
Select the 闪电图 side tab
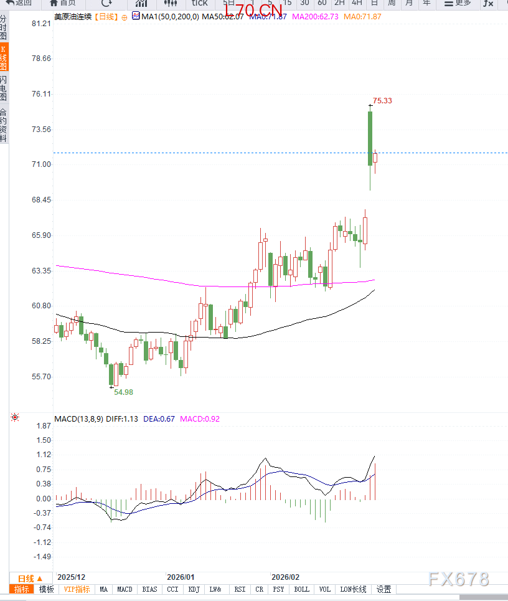pyautogui.click(x=4, y=89)
